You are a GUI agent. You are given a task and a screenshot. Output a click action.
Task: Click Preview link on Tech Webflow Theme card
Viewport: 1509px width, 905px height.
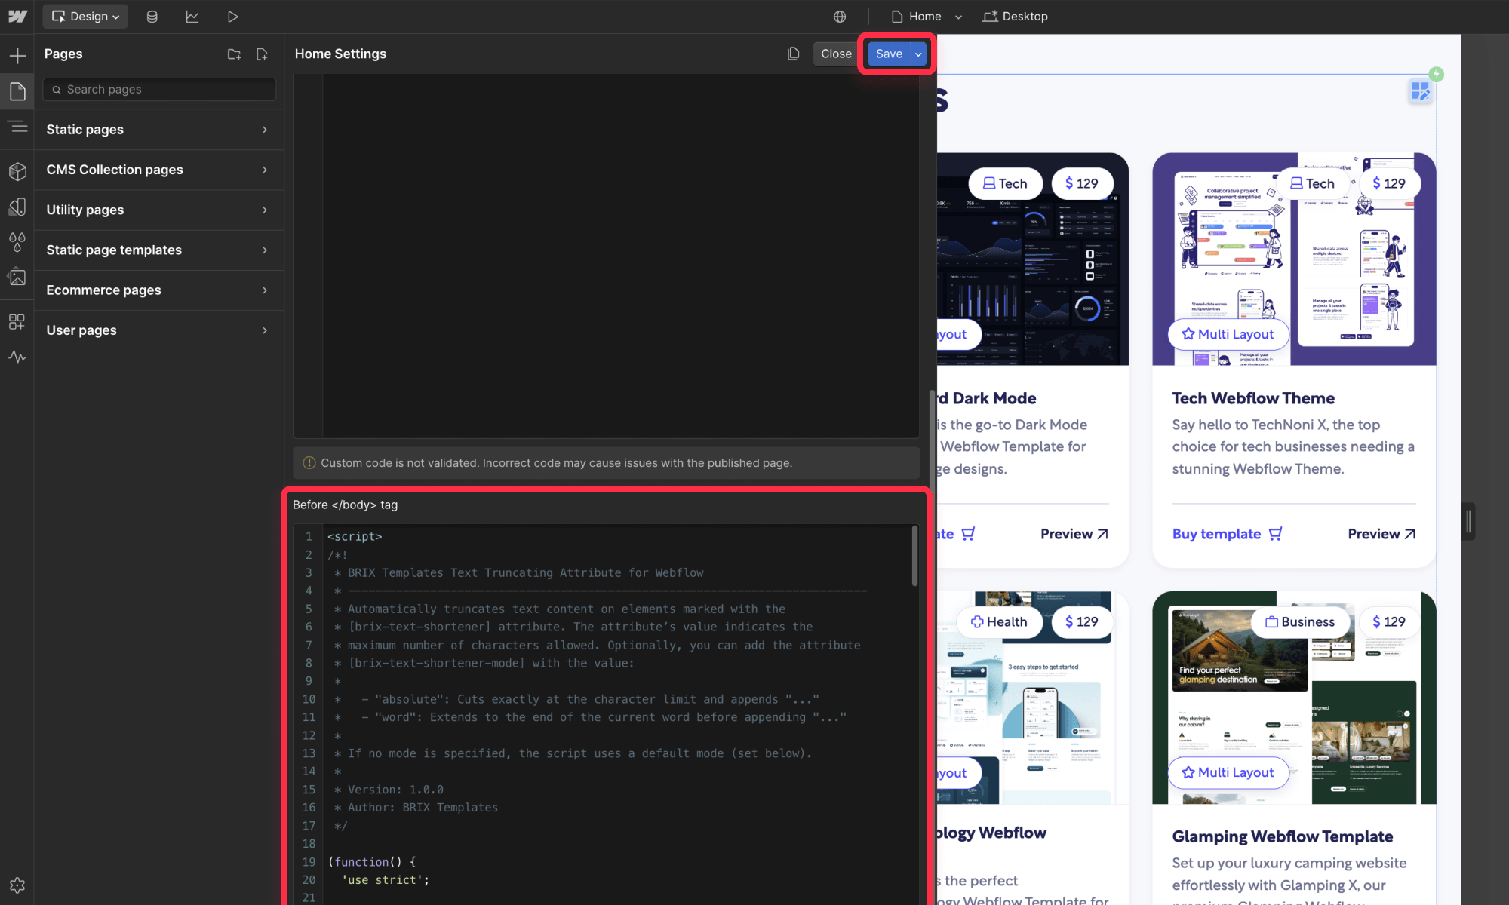[x=1381, y=534]
